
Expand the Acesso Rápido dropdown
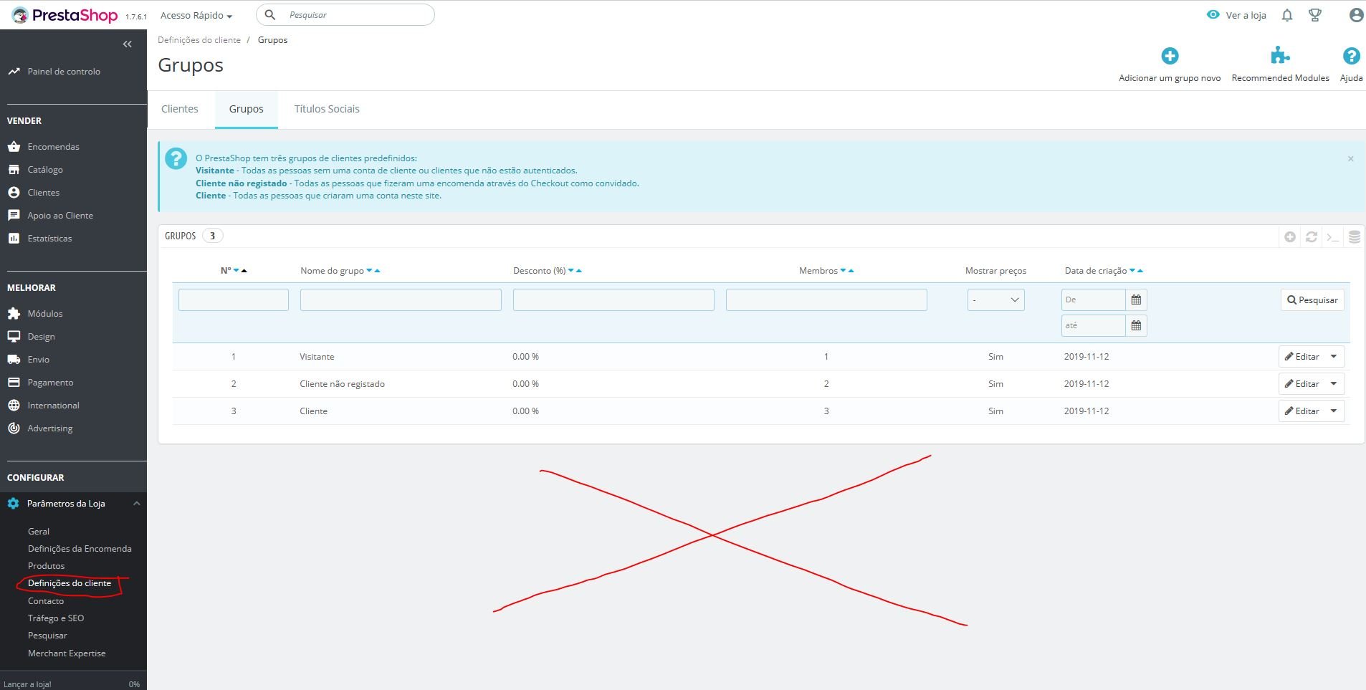196,15
